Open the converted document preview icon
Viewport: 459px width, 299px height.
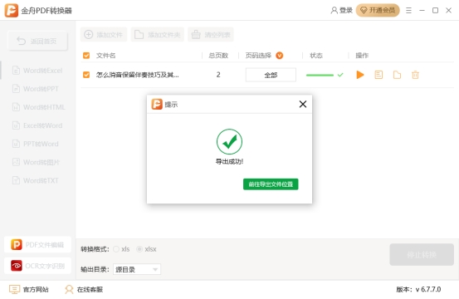click(x=378, y=75)
